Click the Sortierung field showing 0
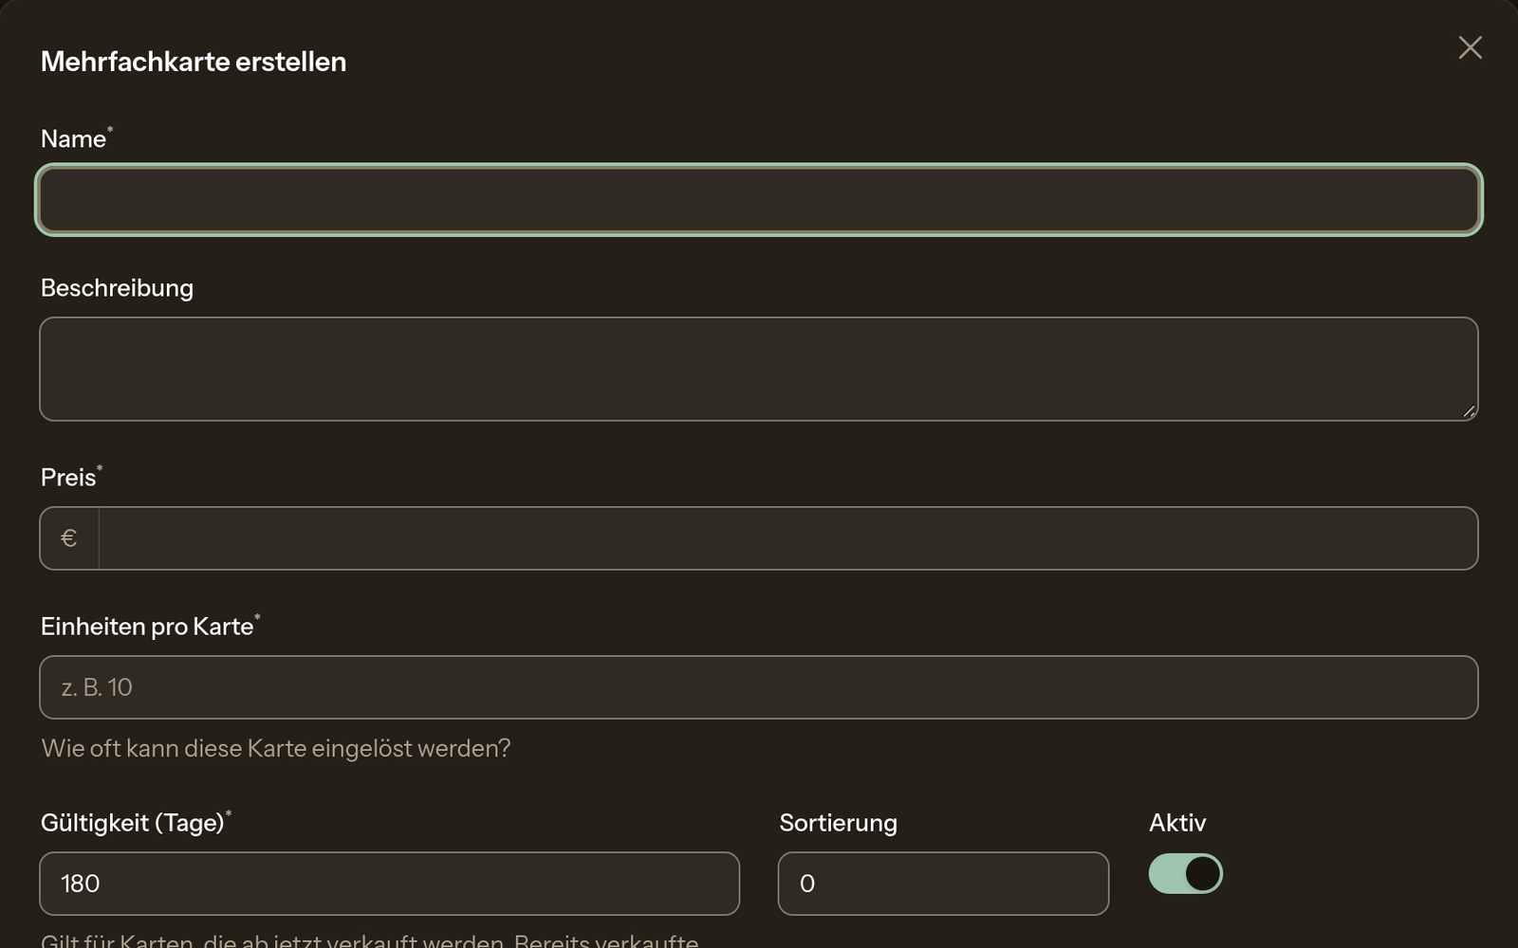This screenshot has height=948, width=1518. coord(943,884)
